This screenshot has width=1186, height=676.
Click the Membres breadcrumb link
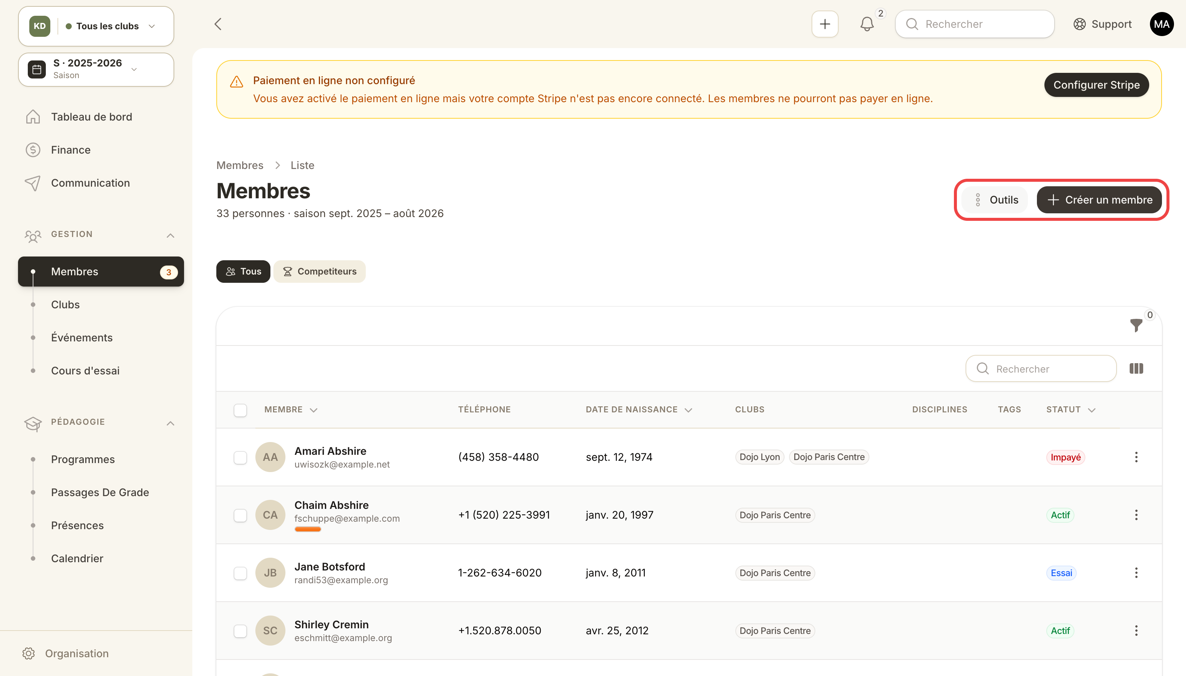click(240, 165)
